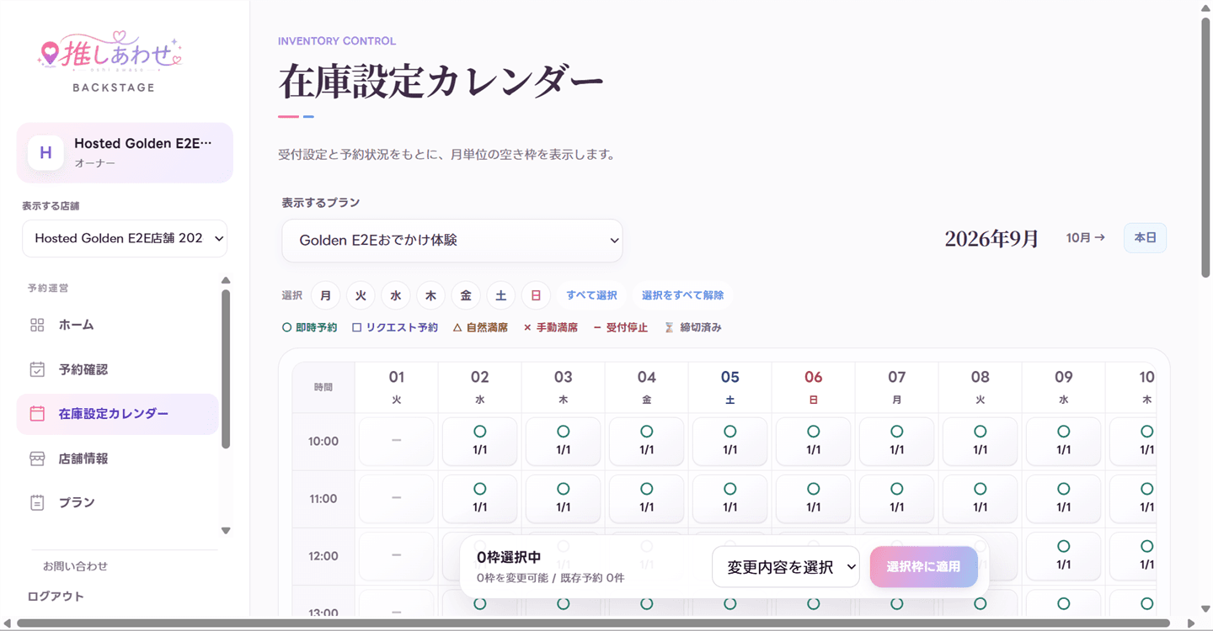Open 店舗情報 in the sidebar
1213x631 pixels.
[118, 459]
